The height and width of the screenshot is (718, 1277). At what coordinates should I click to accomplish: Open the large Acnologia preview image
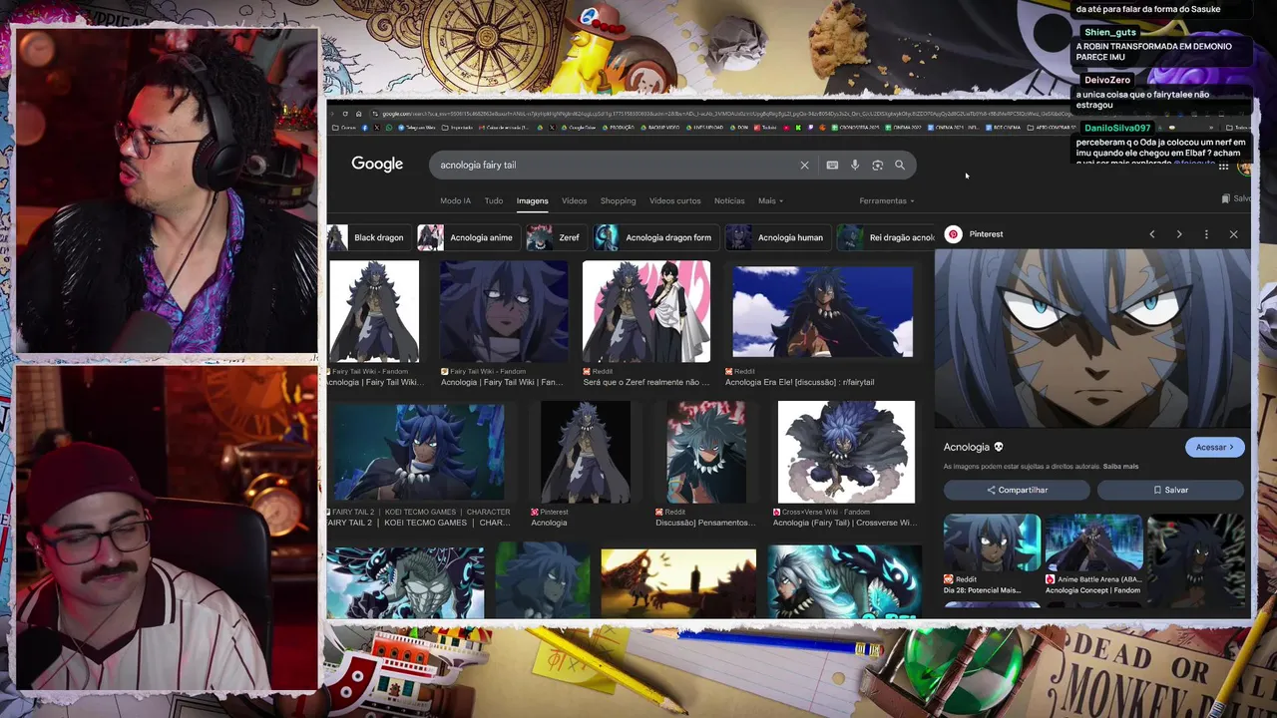1092,337
